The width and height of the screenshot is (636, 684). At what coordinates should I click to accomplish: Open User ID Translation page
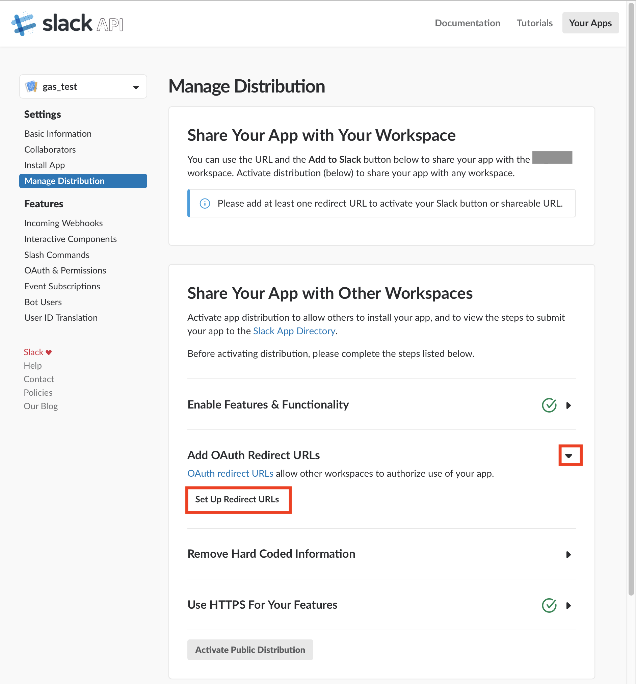(61, 318)
